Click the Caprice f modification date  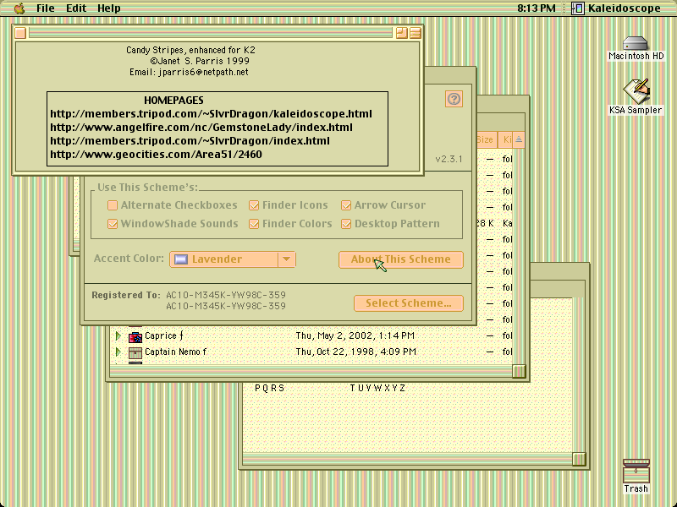355,335
